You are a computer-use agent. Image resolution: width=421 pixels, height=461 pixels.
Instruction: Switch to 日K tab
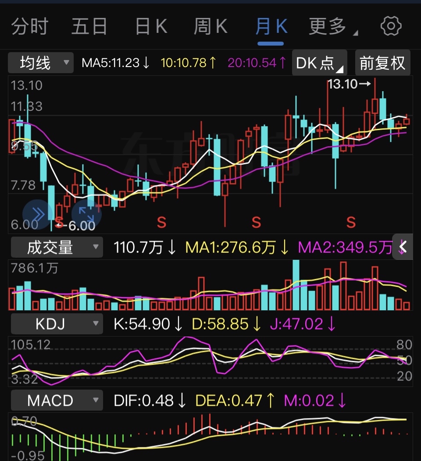pyautogui.click(x=151, y=26)
